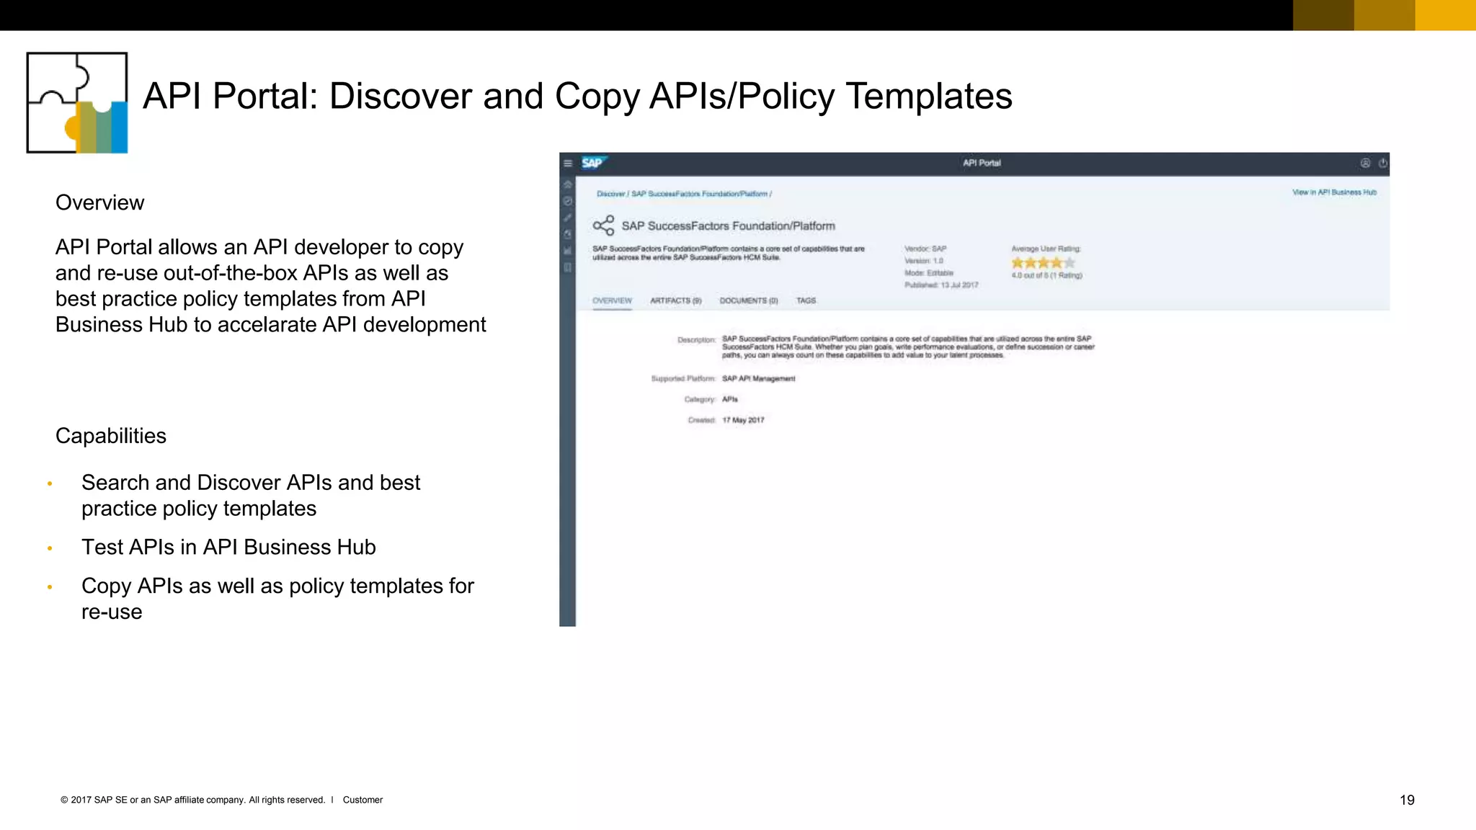Click the slide's Overview heading
Image resolution: width=1476 pixels, height=830 pixels.
tap(99, 202)
